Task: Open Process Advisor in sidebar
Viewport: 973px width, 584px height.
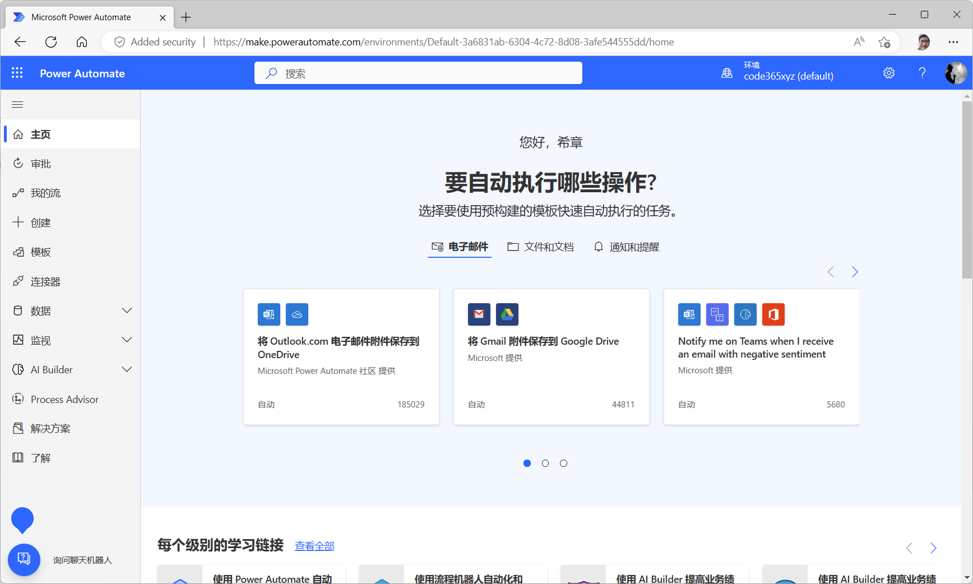Action: click(70, 399)
